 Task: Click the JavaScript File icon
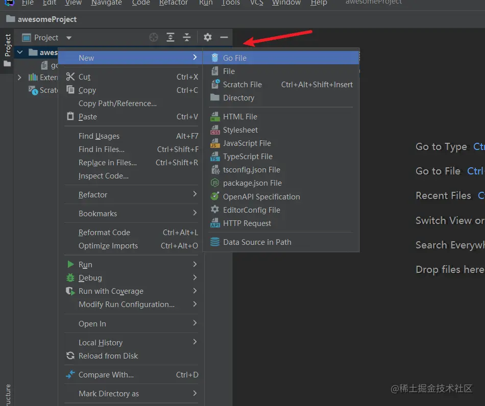[215, 143]
